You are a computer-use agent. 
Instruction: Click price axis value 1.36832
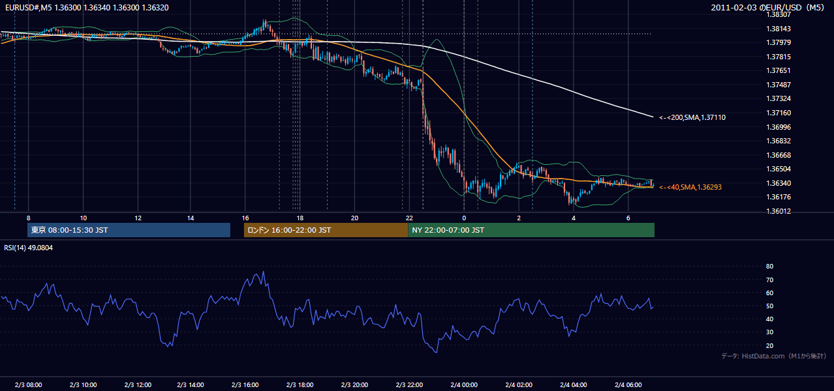pos(779,141)
